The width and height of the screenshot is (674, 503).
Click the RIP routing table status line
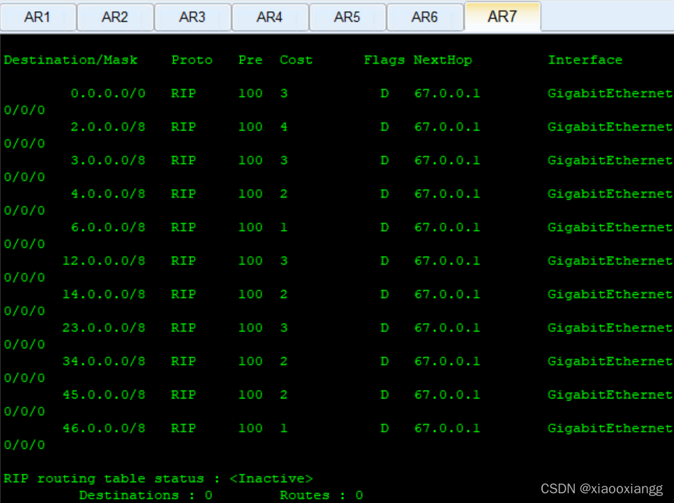tap(158, 479)
